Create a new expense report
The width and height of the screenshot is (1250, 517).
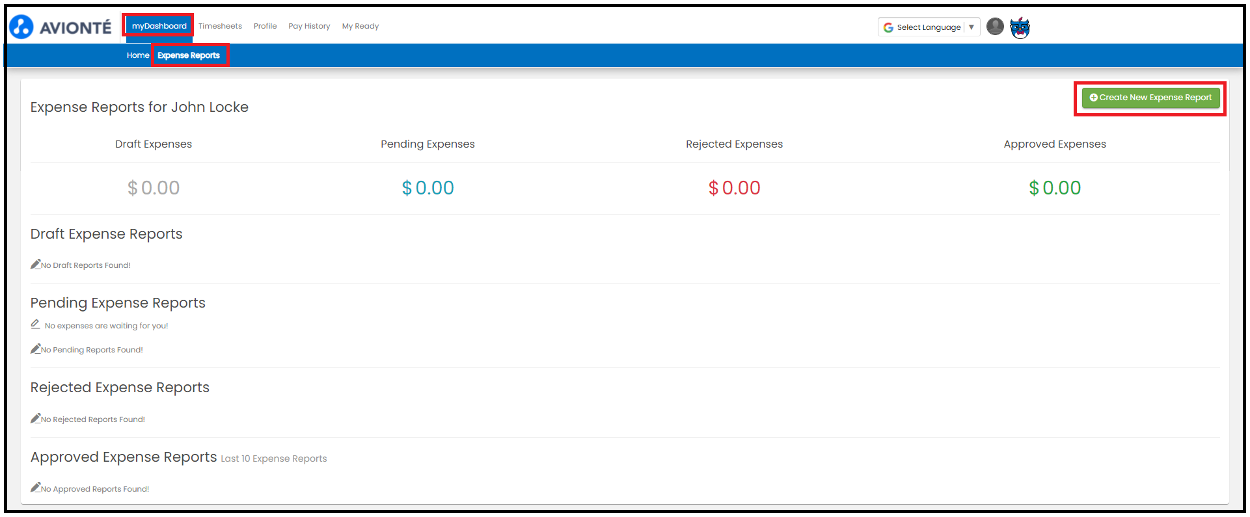coord(1150,98)
